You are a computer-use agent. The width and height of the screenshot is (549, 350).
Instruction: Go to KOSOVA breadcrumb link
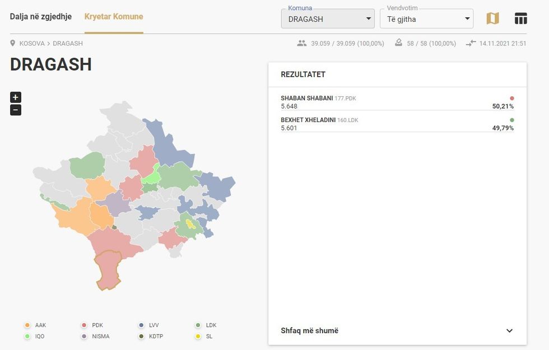[x=32, y=43]
